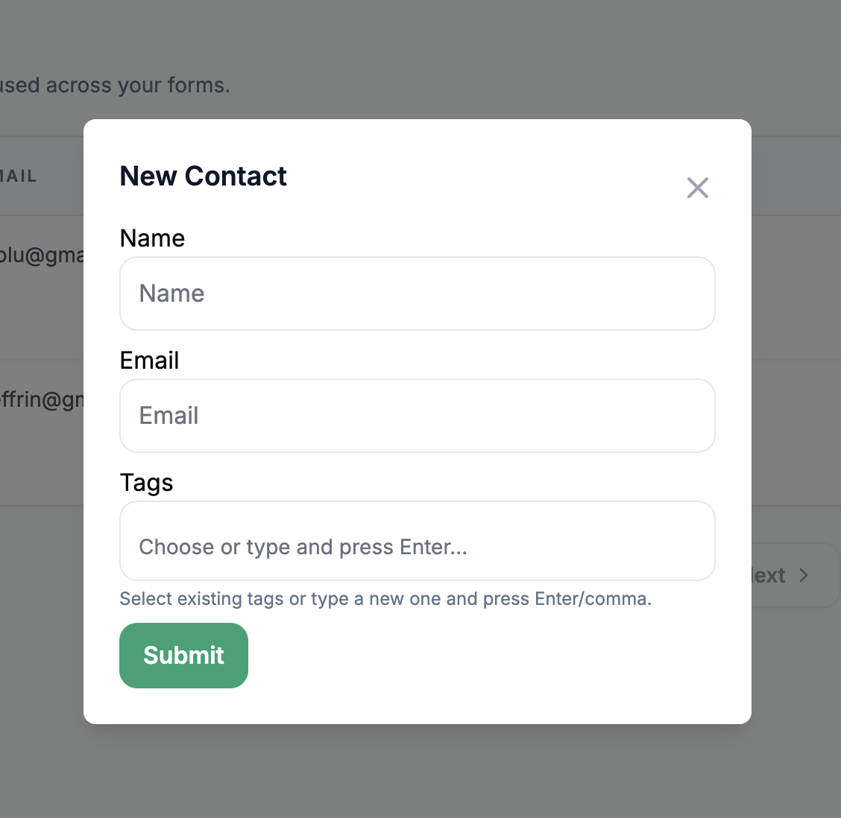
Task: Open the Tags combo box
Action: 418,542
